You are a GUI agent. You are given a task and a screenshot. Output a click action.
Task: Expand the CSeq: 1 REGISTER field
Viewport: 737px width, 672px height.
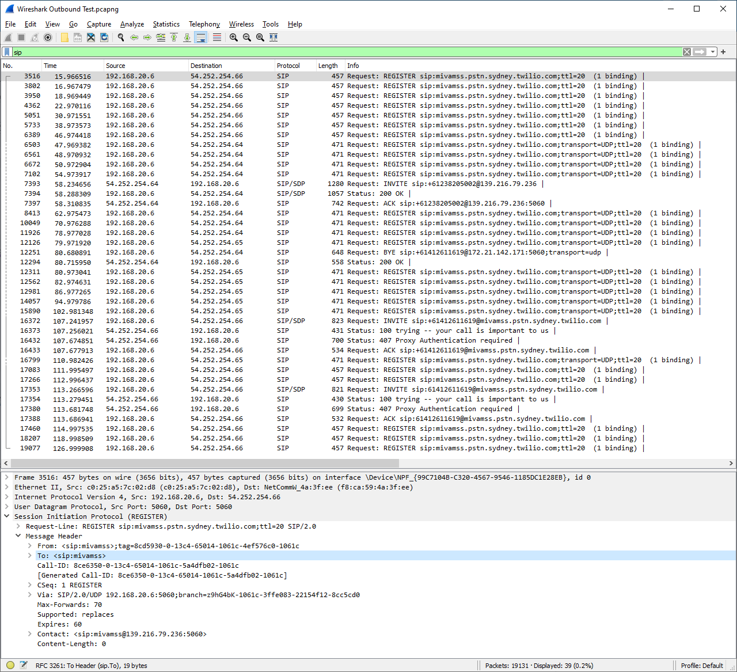[x=30, y=585]
